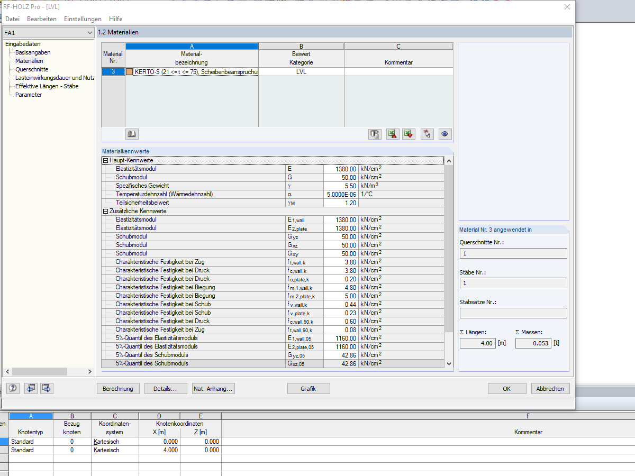The height and width of the screenshot is (476, 635).
Task: Collapse Haupt-Kennwerte section
Action: point(106,160)
